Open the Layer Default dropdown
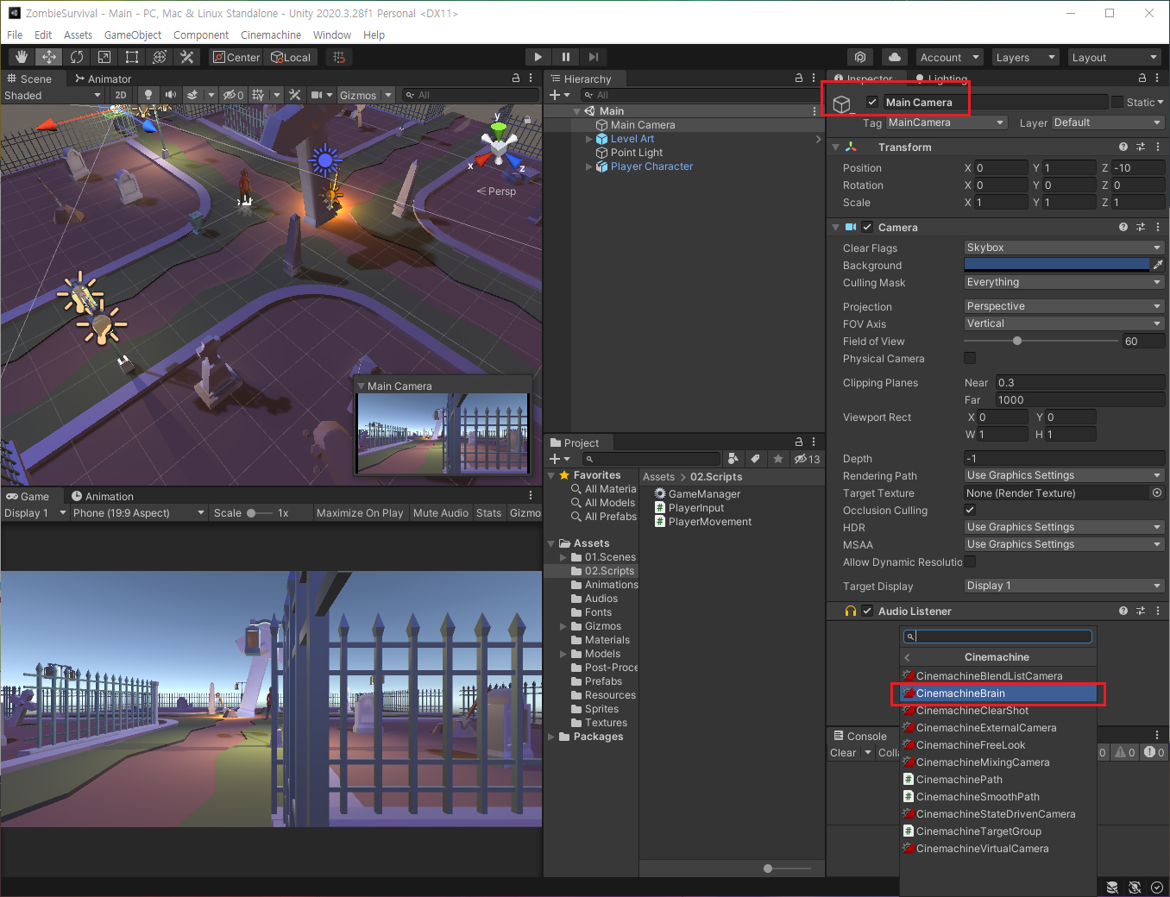1170x897 pixels. pyautogui.click(x=1108, y=122)
